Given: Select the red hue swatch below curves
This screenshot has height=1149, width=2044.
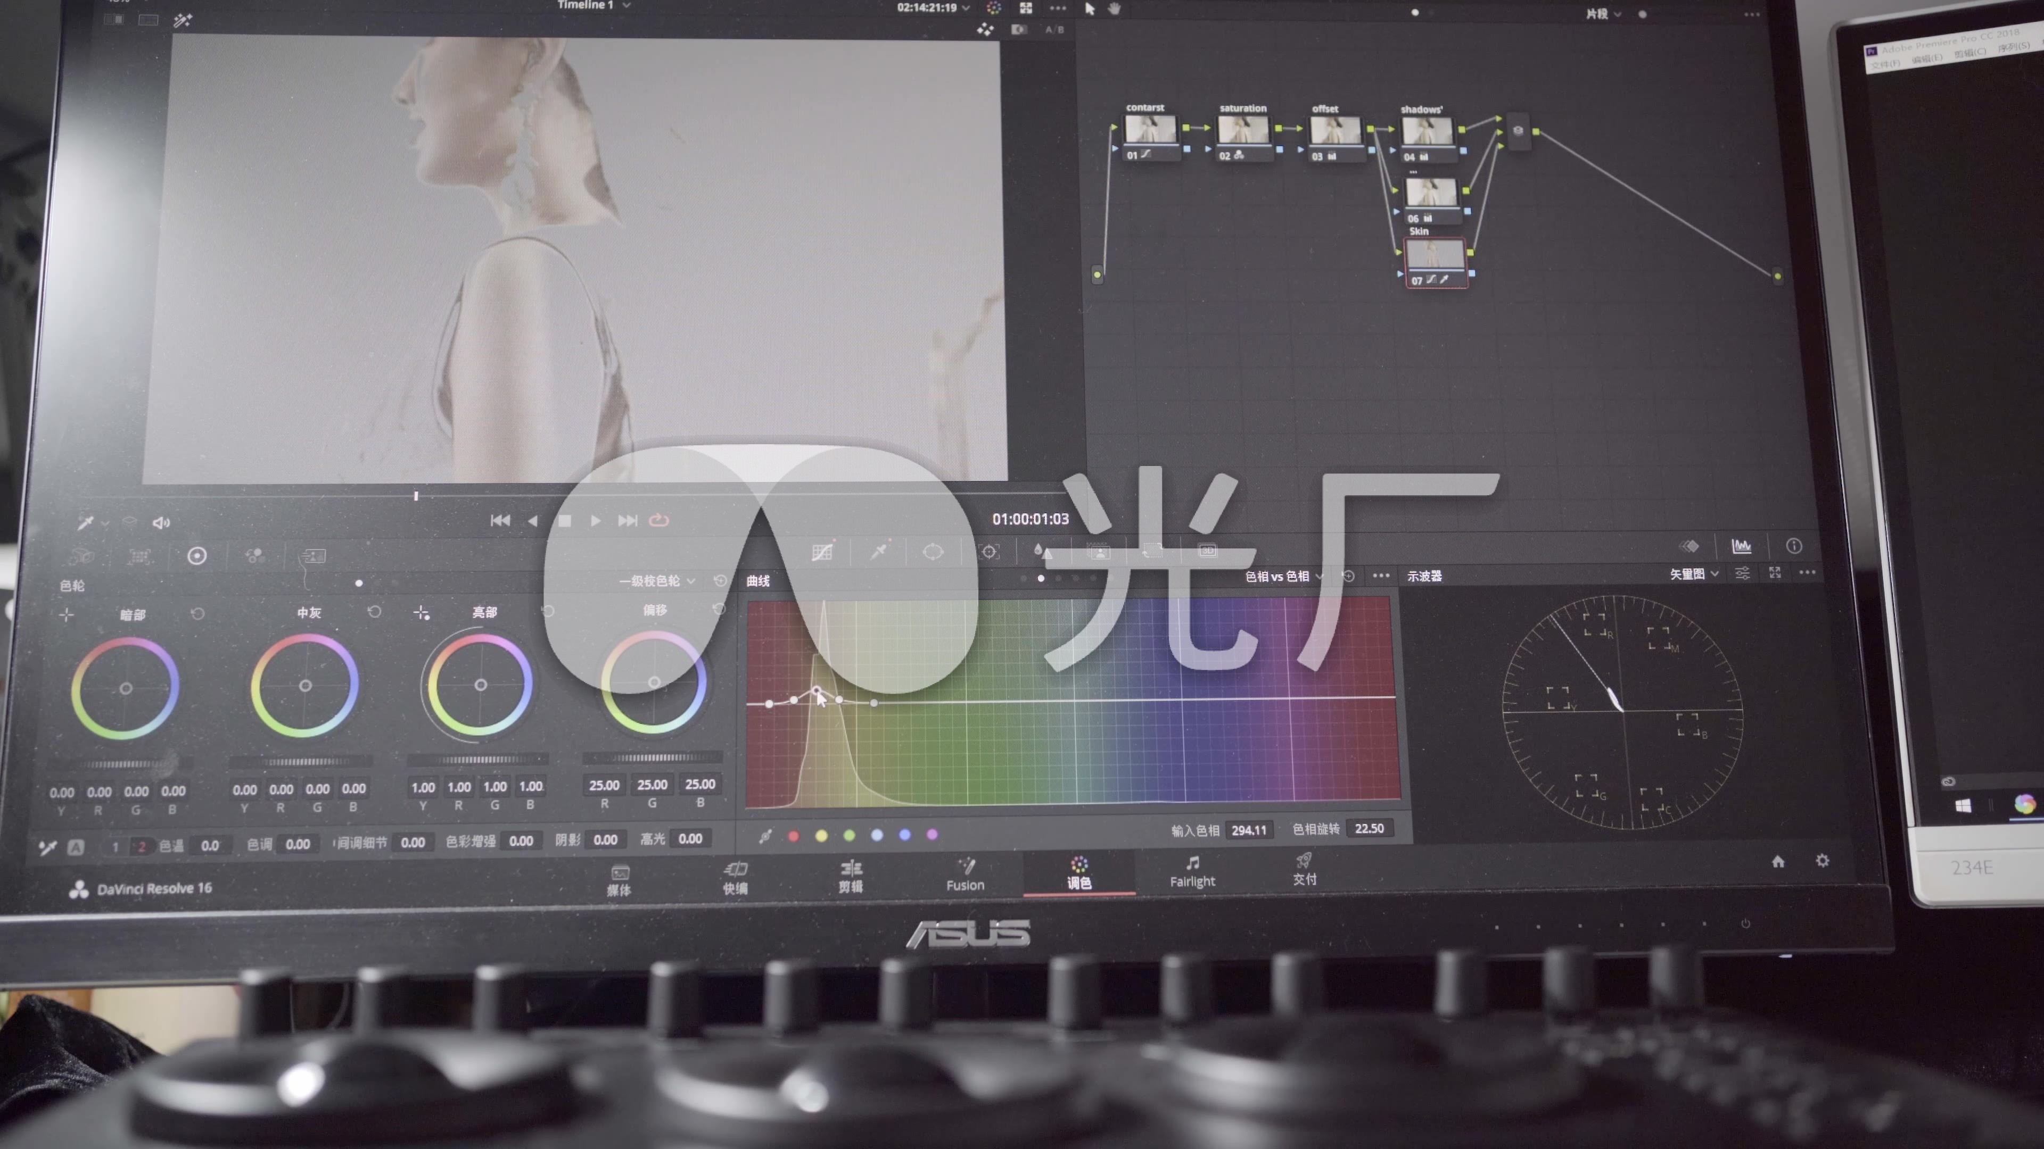Looking at the screenshot, I should tap(794, 836).
